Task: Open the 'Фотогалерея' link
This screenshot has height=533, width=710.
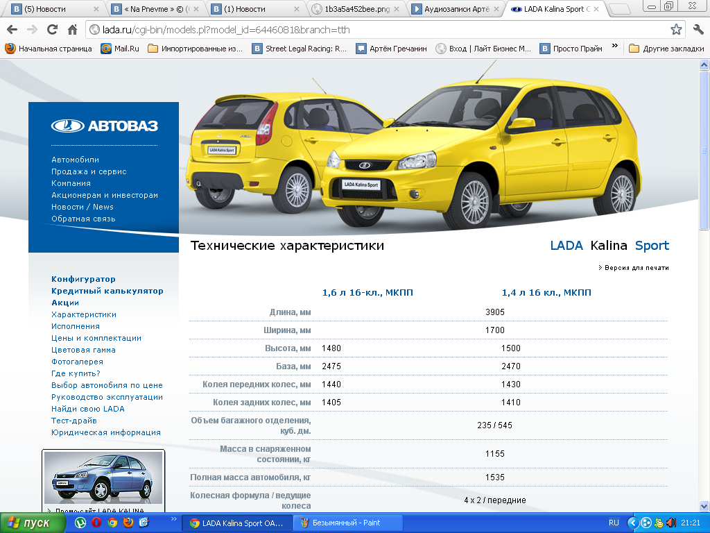Action: (78, 362)
